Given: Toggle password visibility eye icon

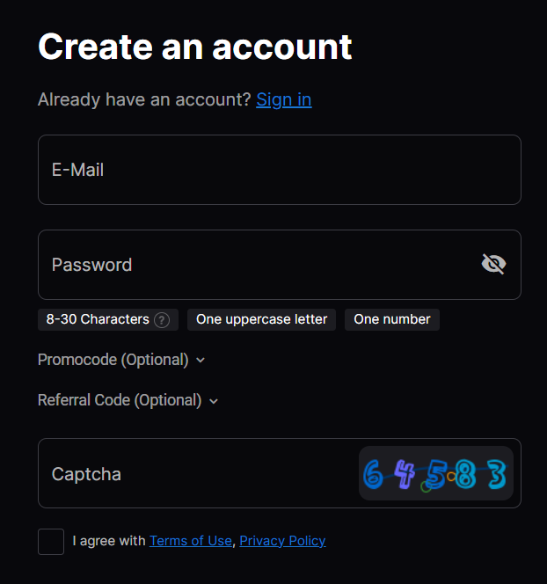Looking at the screenshot, I should pyautogui.click(x=494, y=264).
